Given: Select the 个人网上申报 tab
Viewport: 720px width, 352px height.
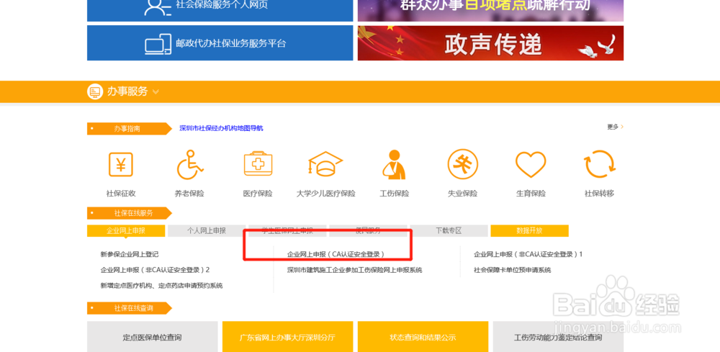Looking at the screenshot, I should click(x=207, y=231).
